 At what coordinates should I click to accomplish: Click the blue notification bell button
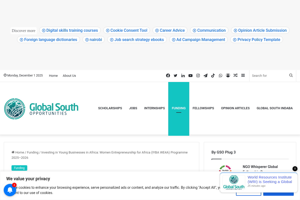pyautogui.click(x=10, y=190)
